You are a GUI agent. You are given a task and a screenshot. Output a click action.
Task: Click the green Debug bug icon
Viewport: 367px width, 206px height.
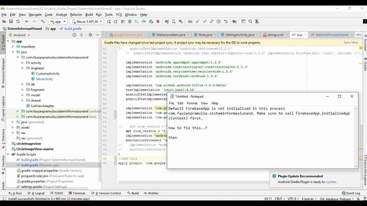tap(130, 22)
